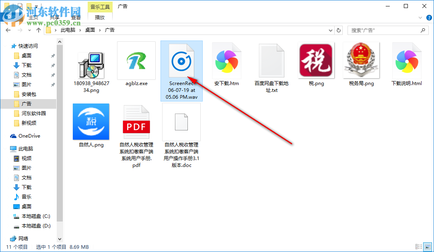This screenshot has width=434, height=252.
Task: Expand the ribbon with the chevron
Action: (420, 18)
